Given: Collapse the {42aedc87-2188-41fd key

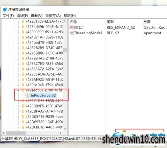Looking at the screenshot, I should tap(18, 90).
